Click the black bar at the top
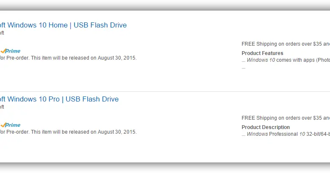The height and width of the screenshot is (173, 330). coord(165,5)
